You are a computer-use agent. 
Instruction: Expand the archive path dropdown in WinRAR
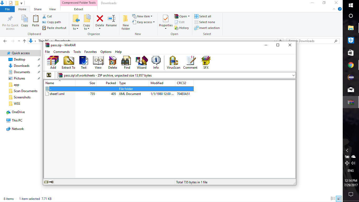click(294, 75)
